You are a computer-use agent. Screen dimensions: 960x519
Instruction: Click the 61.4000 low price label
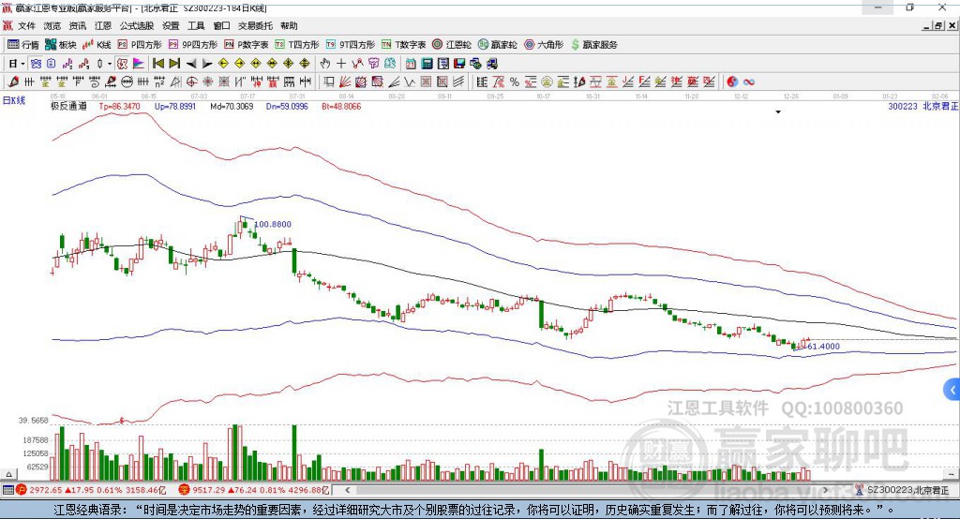click(823, 347)
